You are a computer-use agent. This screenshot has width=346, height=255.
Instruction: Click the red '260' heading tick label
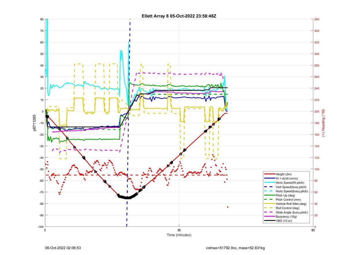[317, 77]
